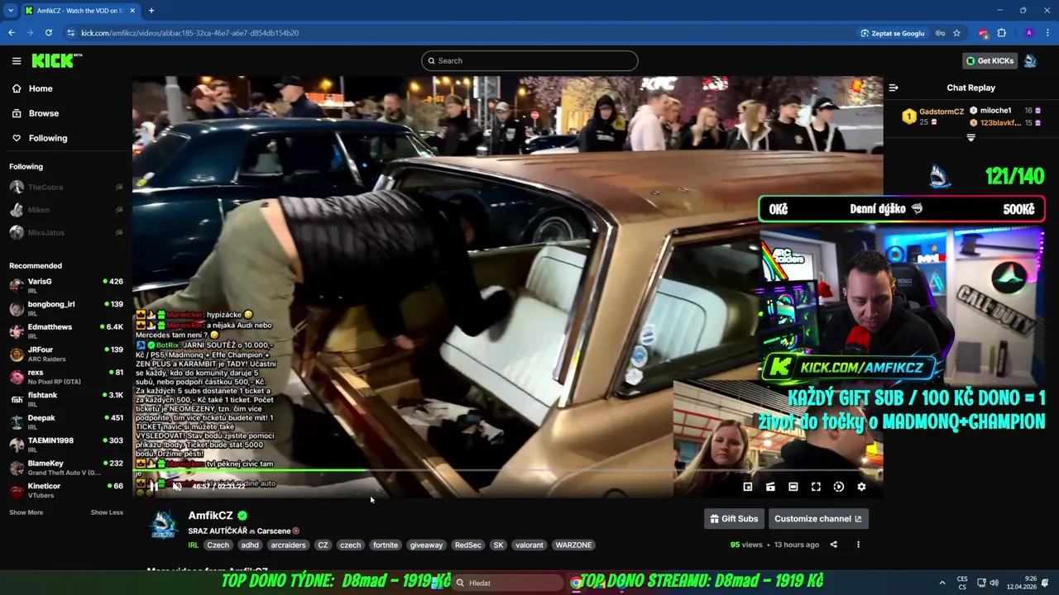Click the Gift Subs button
1059x595 pixels.
coord(734,519)
